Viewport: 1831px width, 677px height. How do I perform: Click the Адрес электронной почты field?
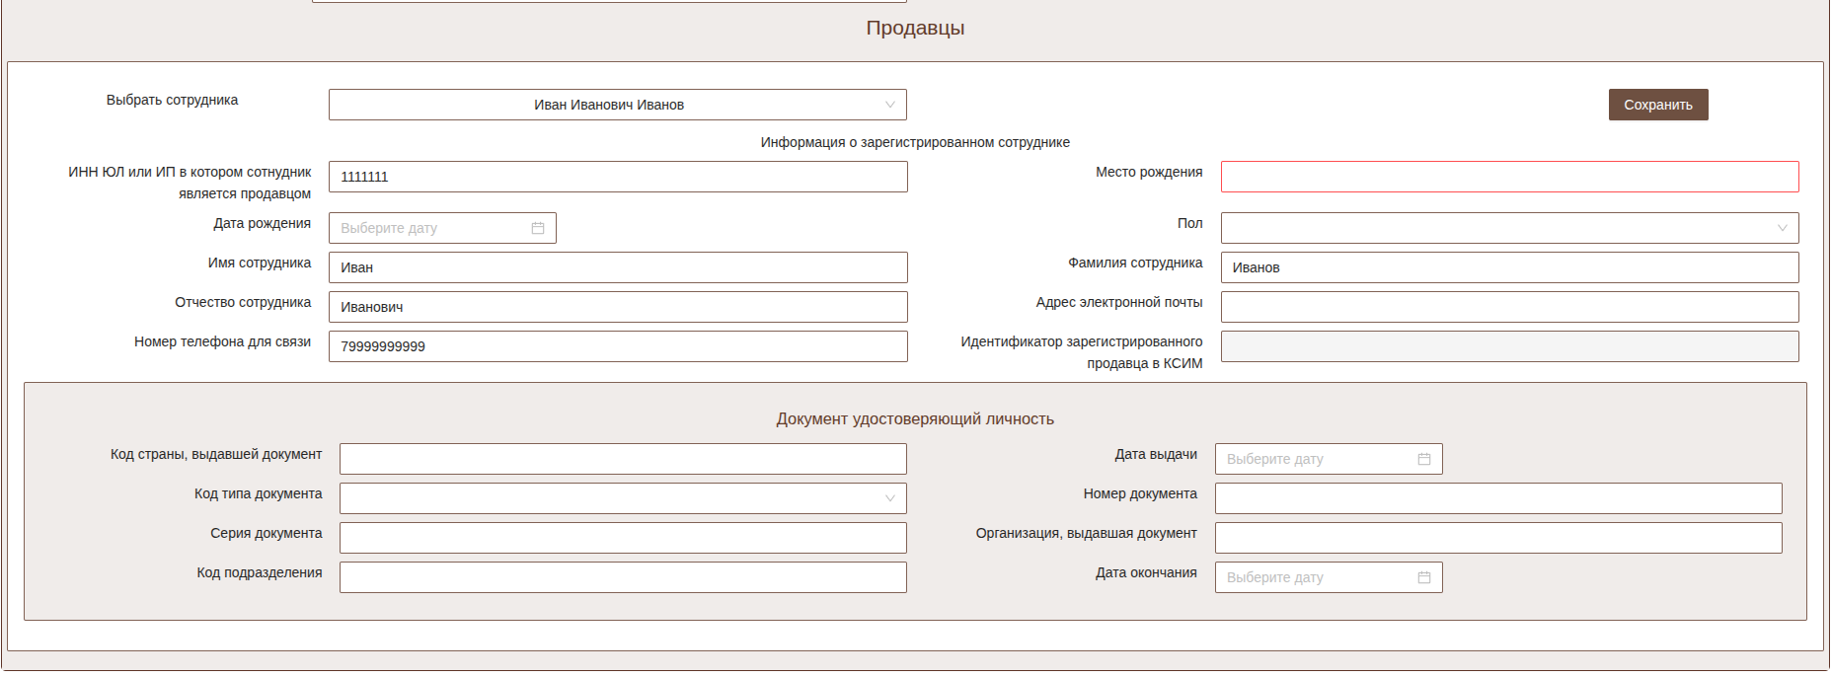click(1508, 307)
